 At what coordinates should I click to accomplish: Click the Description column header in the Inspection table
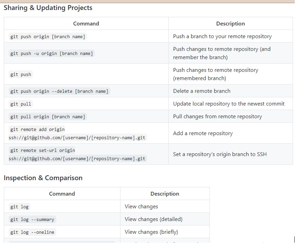pyautogui.click(x=165, y=194)
